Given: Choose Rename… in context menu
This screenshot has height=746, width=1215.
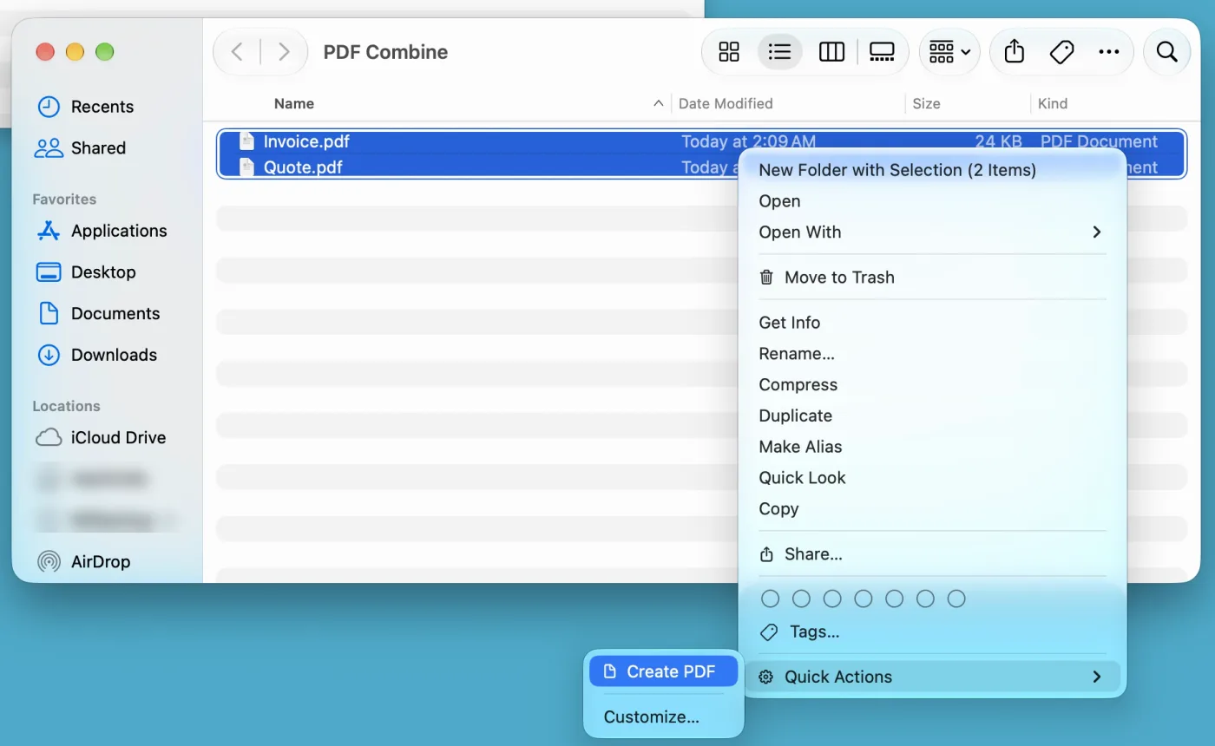Looking at the screenshot, I should coord(932,354).
